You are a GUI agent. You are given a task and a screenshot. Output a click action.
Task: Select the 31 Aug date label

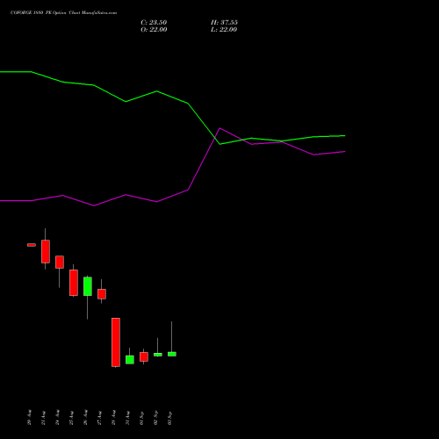click(x=127, y=417)
